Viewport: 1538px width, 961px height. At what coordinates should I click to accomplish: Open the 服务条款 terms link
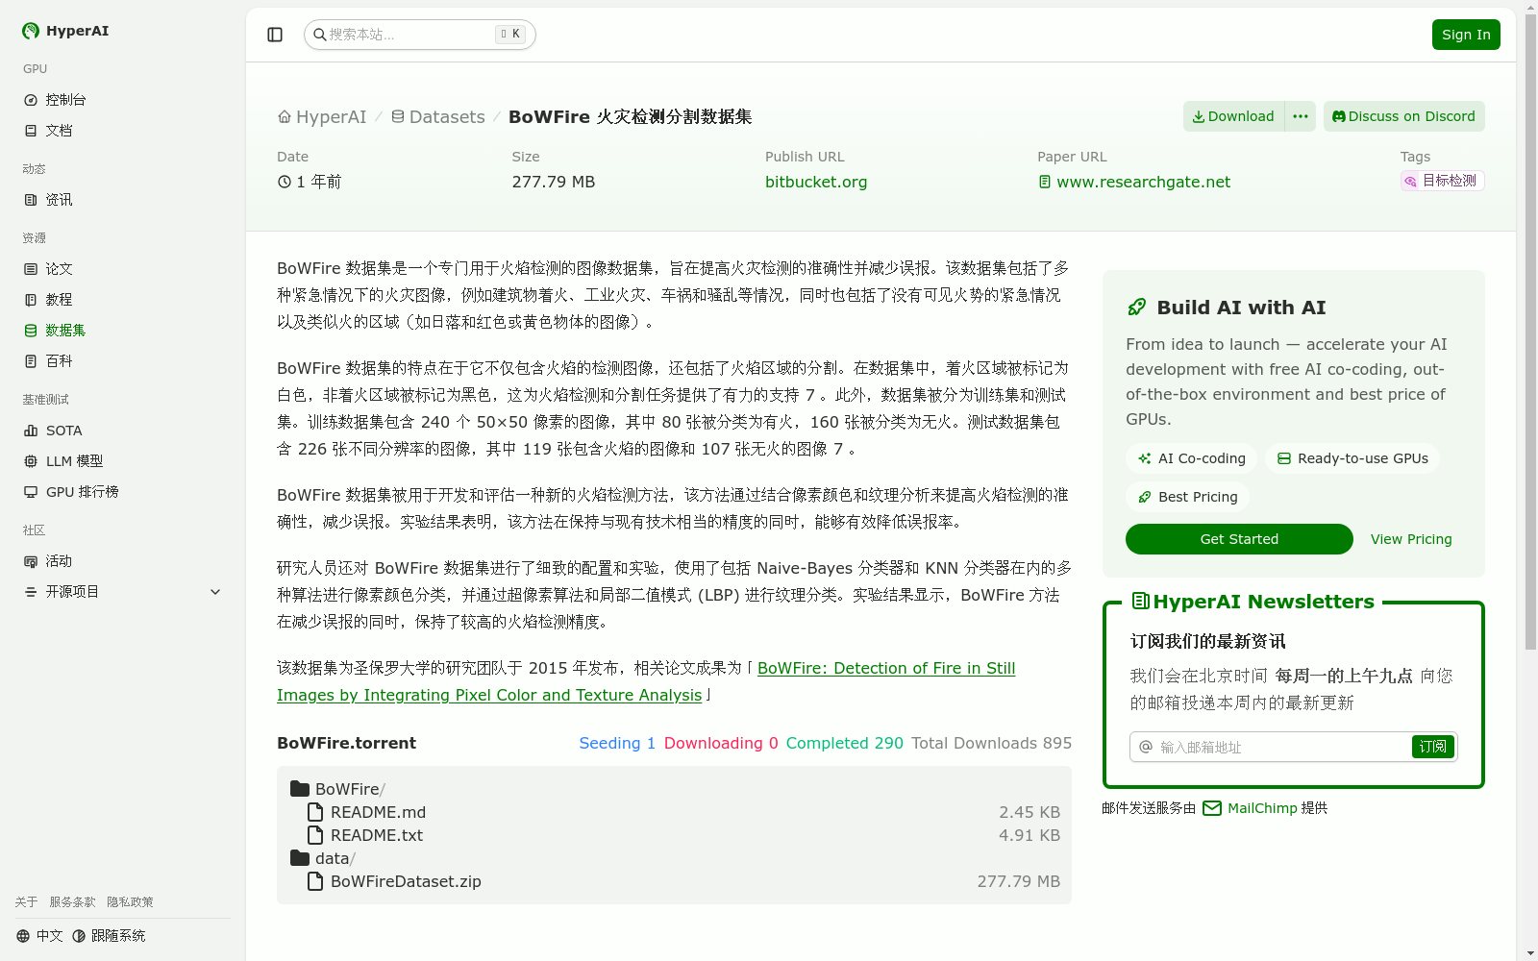[x=73, y=902]
